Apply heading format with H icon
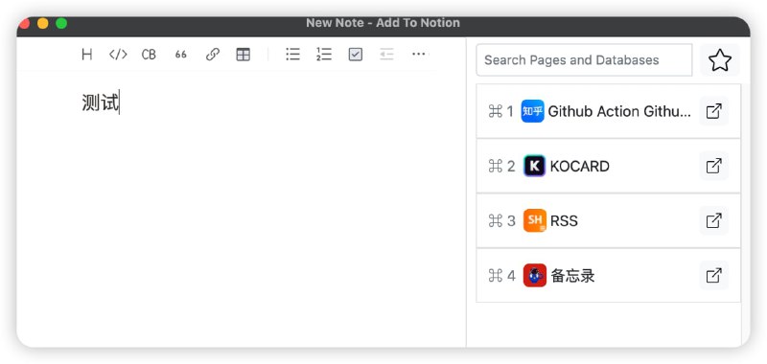767x364 pixels. coord(87,55)
